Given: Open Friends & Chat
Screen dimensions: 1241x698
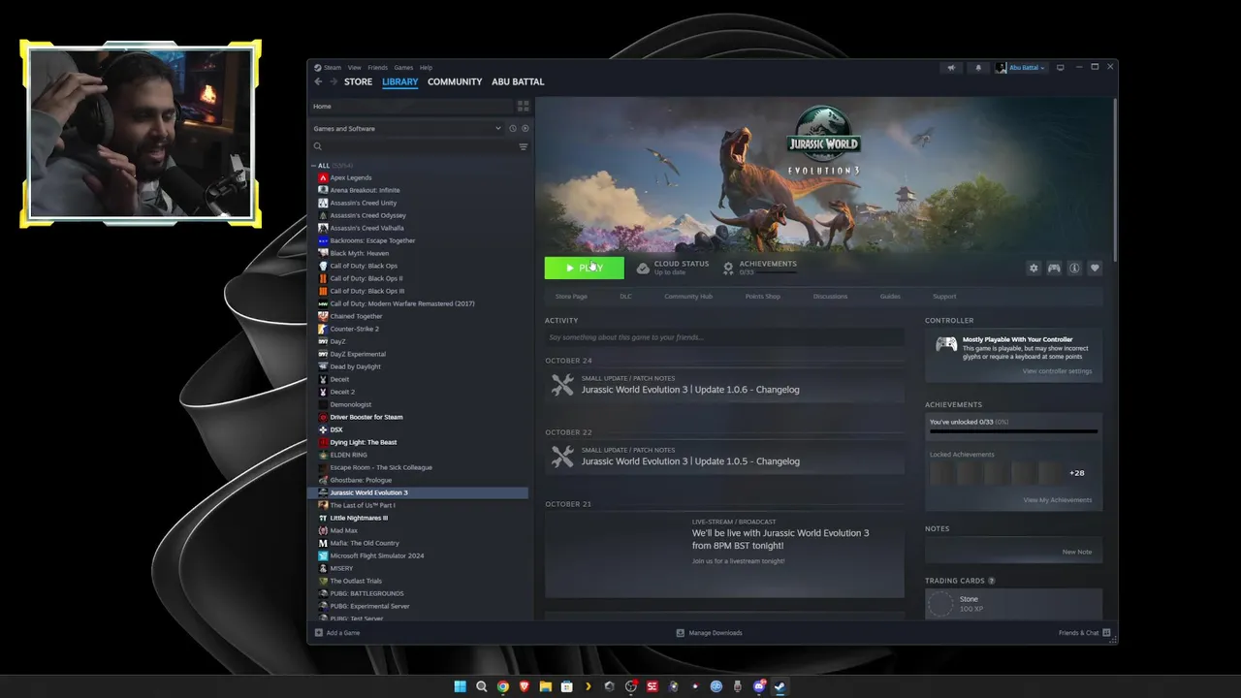Looking at the screenshot, I should tap(1083, 633).
